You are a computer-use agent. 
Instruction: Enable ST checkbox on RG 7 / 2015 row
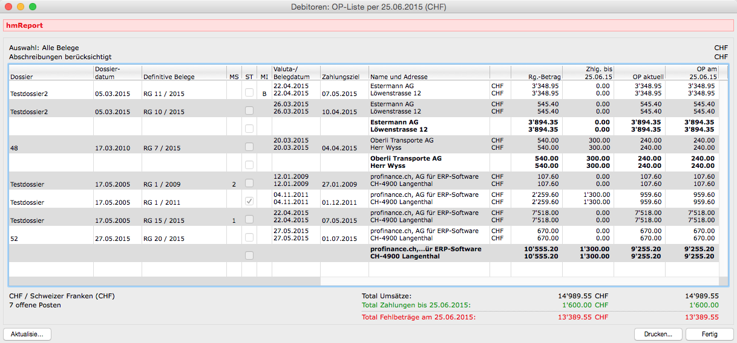(249, 147)
